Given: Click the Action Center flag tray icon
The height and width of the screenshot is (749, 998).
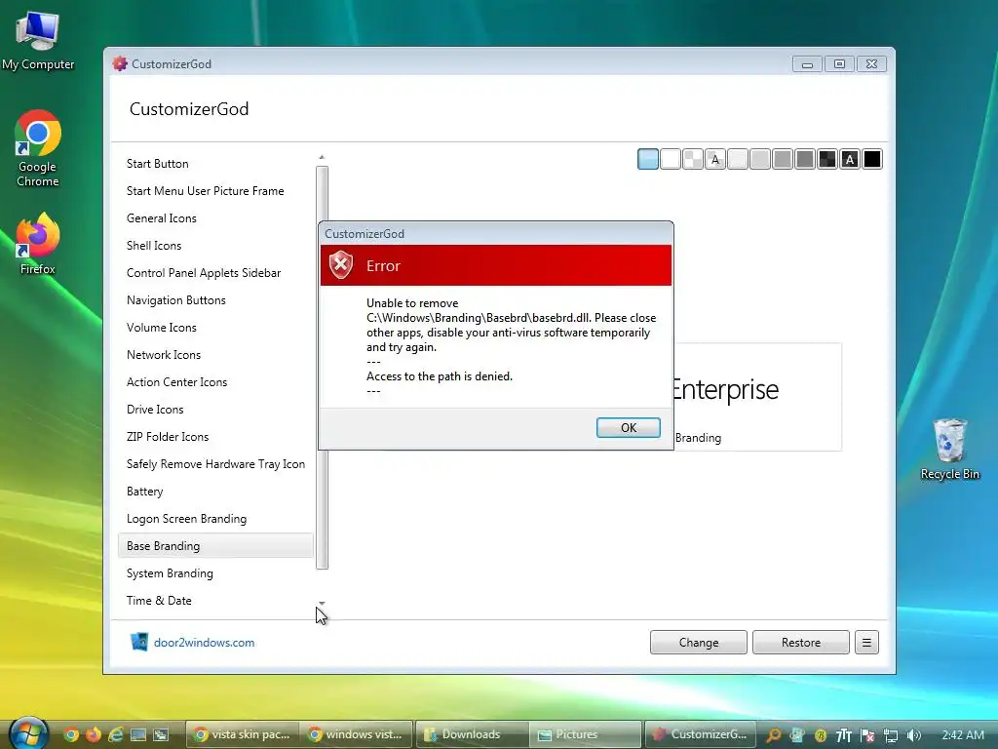Looking at the screenshot, I should (x=866, y=735).
